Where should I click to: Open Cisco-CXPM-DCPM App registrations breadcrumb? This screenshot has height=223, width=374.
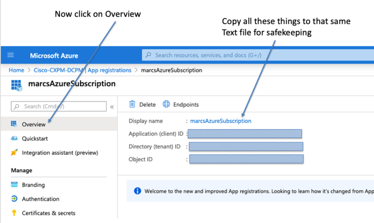pyautogui.click(x=82, y=70)
